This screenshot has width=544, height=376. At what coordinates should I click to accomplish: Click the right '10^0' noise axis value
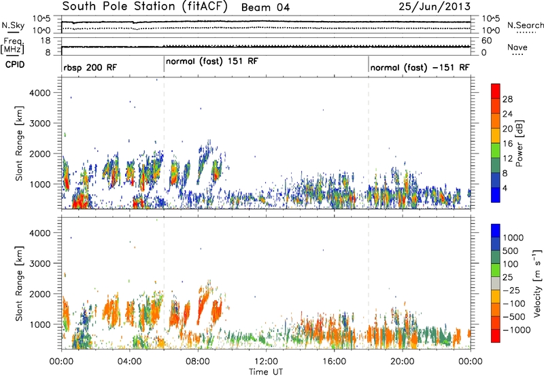[490, 31]
